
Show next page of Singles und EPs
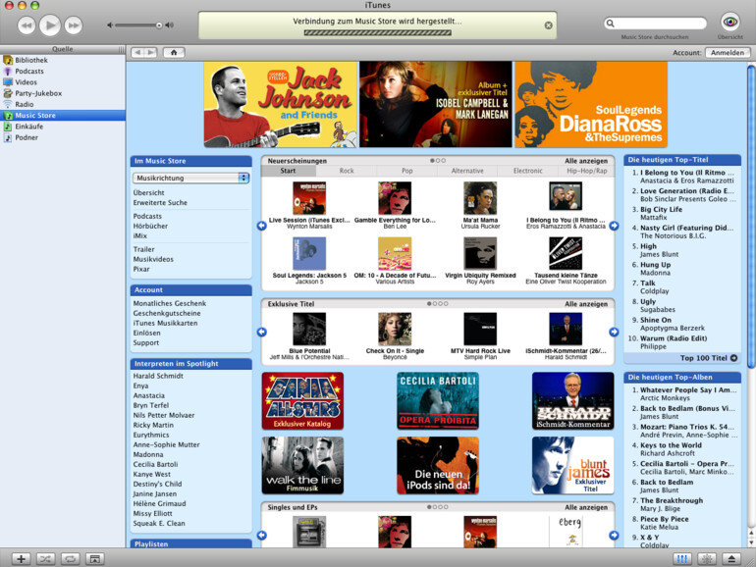click(x=614, y=536)
